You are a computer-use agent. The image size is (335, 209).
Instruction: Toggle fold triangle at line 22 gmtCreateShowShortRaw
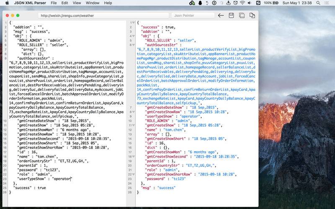[133, 174]
